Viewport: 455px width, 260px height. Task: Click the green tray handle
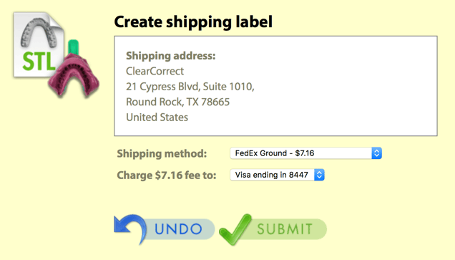pos(74,47)
